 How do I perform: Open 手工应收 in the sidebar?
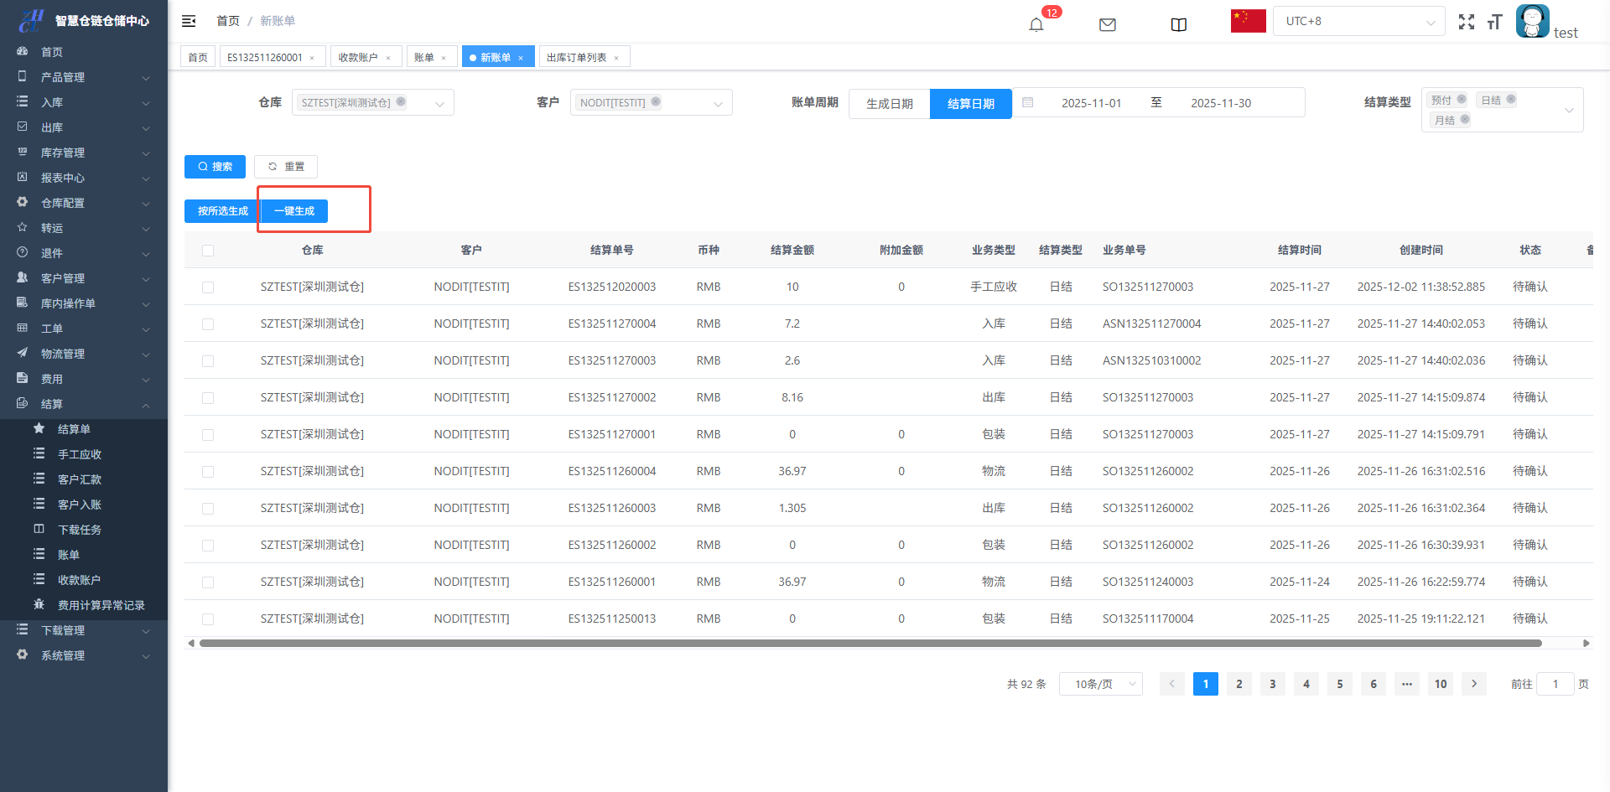coord(80,454)
